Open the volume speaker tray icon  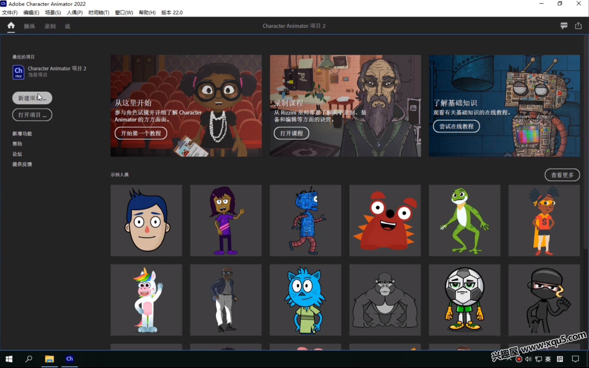point(528,359)
